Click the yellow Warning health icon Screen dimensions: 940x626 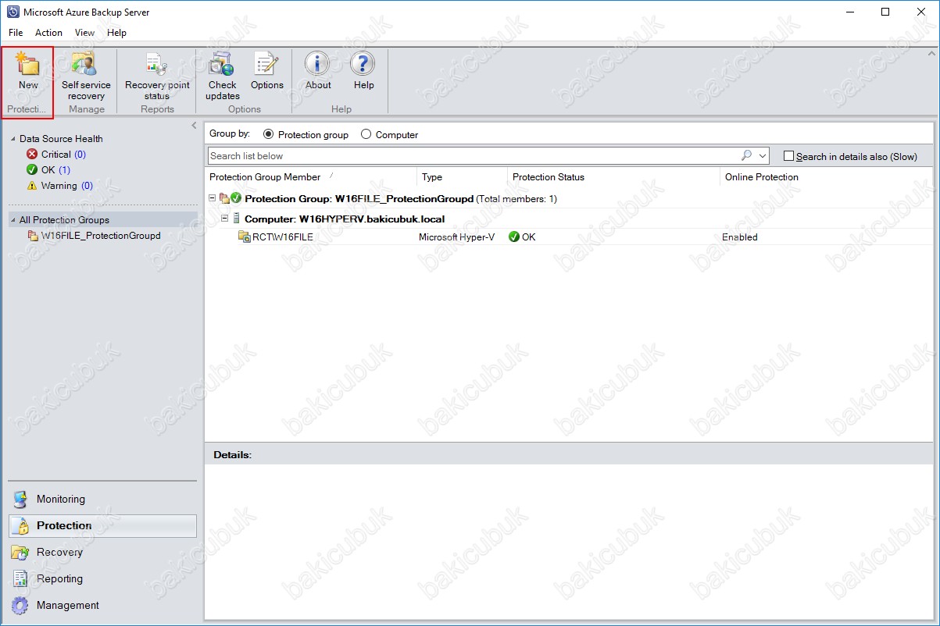point(32,186)
